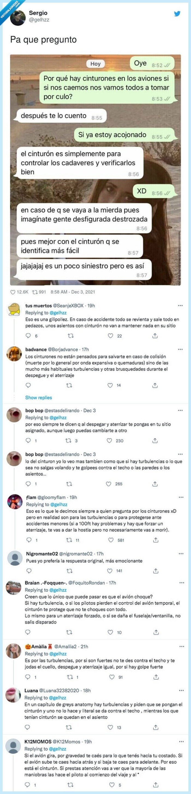Screen dimensions: 191x794
Task: Open the attached WhatsApp screenshot image
Action: [x=95, y=169]
